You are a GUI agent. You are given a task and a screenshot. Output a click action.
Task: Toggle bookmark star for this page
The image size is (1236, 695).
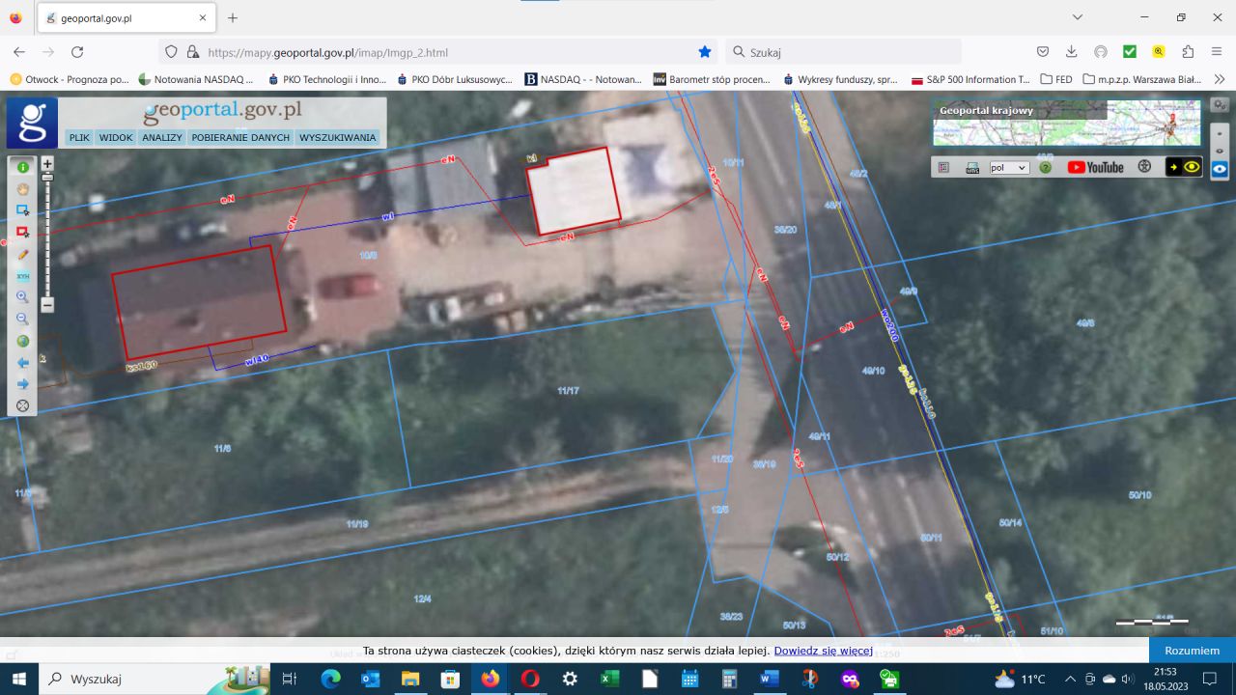point(705,52)
